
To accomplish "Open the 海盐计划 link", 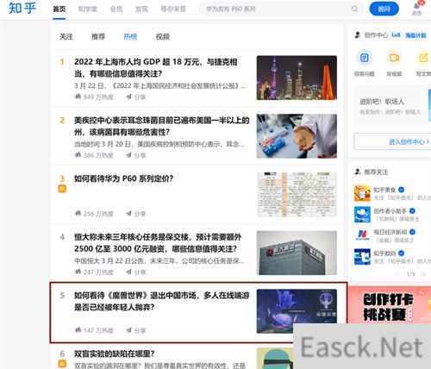I will [415, 35].
